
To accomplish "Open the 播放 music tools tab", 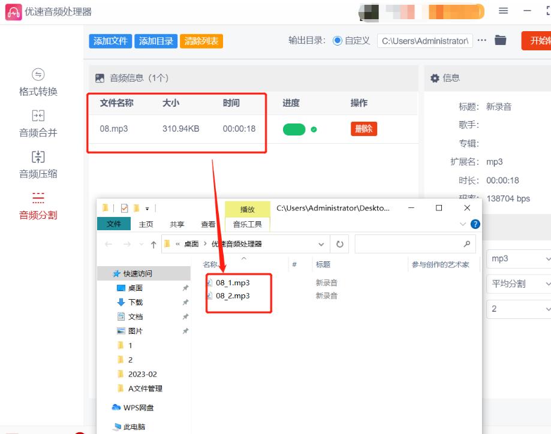I will click(x=248, y=210).
